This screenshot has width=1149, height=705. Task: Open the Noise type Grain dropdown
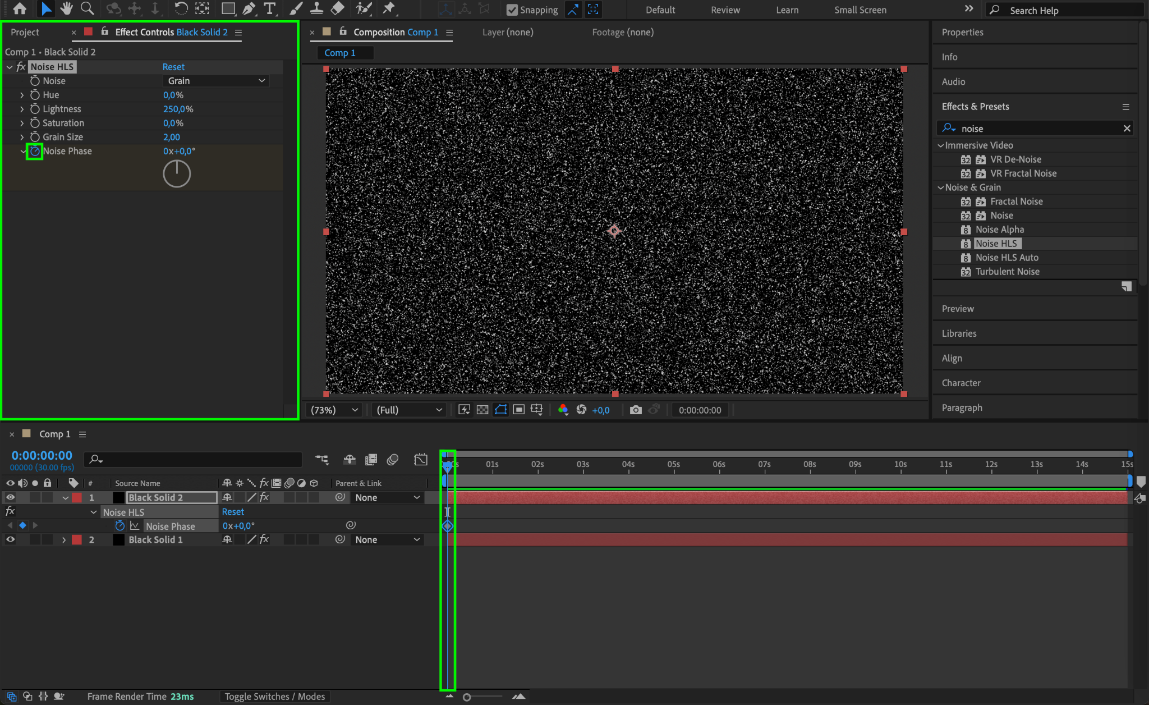coord(216,81)
